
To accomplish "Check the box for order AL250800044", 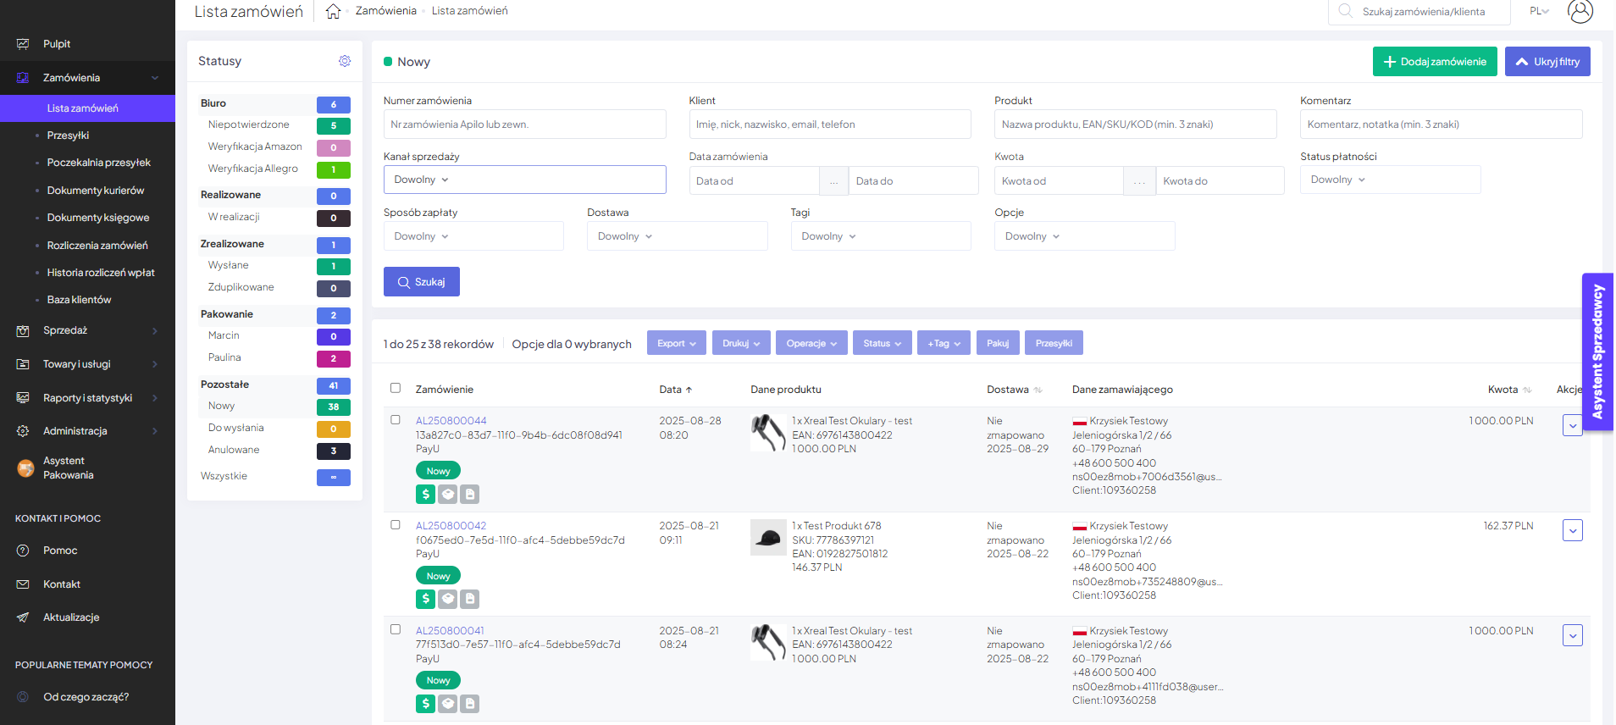I will click(x=396, y=420).
